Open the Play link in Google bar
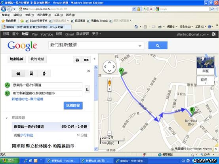 [x=34, y=34]
